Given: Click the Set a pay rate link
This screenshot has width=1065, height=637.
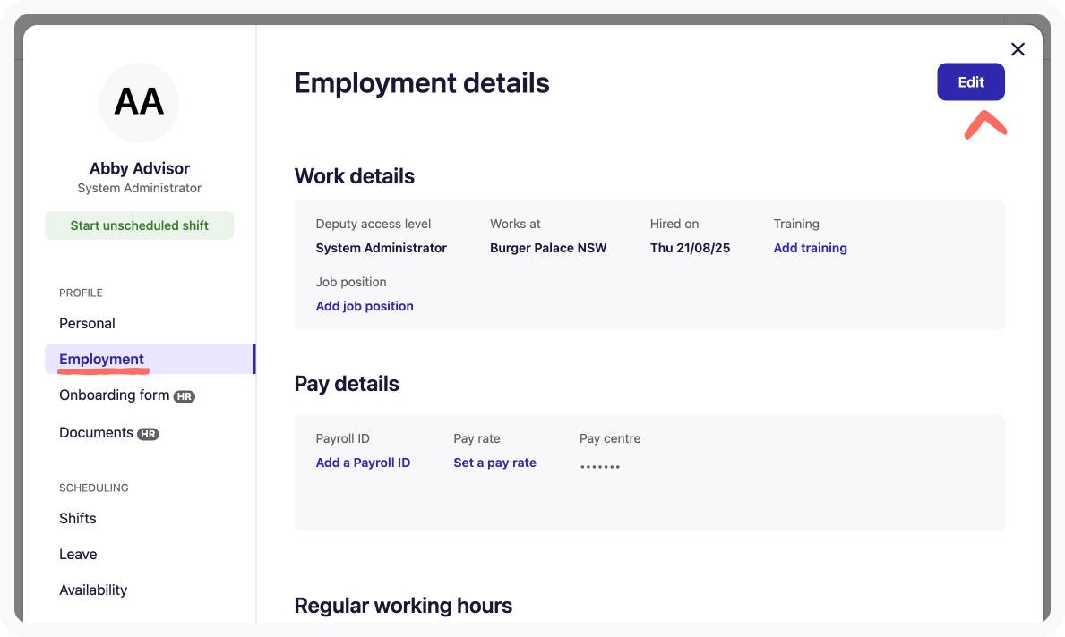Looking at the screenshot, I should [494, 463].
